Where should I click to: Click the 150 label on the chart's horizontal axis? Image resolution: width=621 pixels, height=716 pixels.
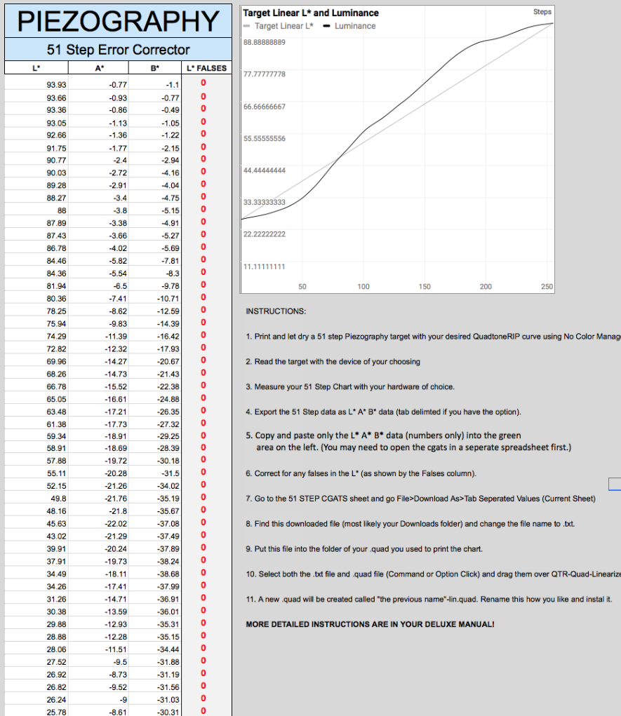[425, 286]
